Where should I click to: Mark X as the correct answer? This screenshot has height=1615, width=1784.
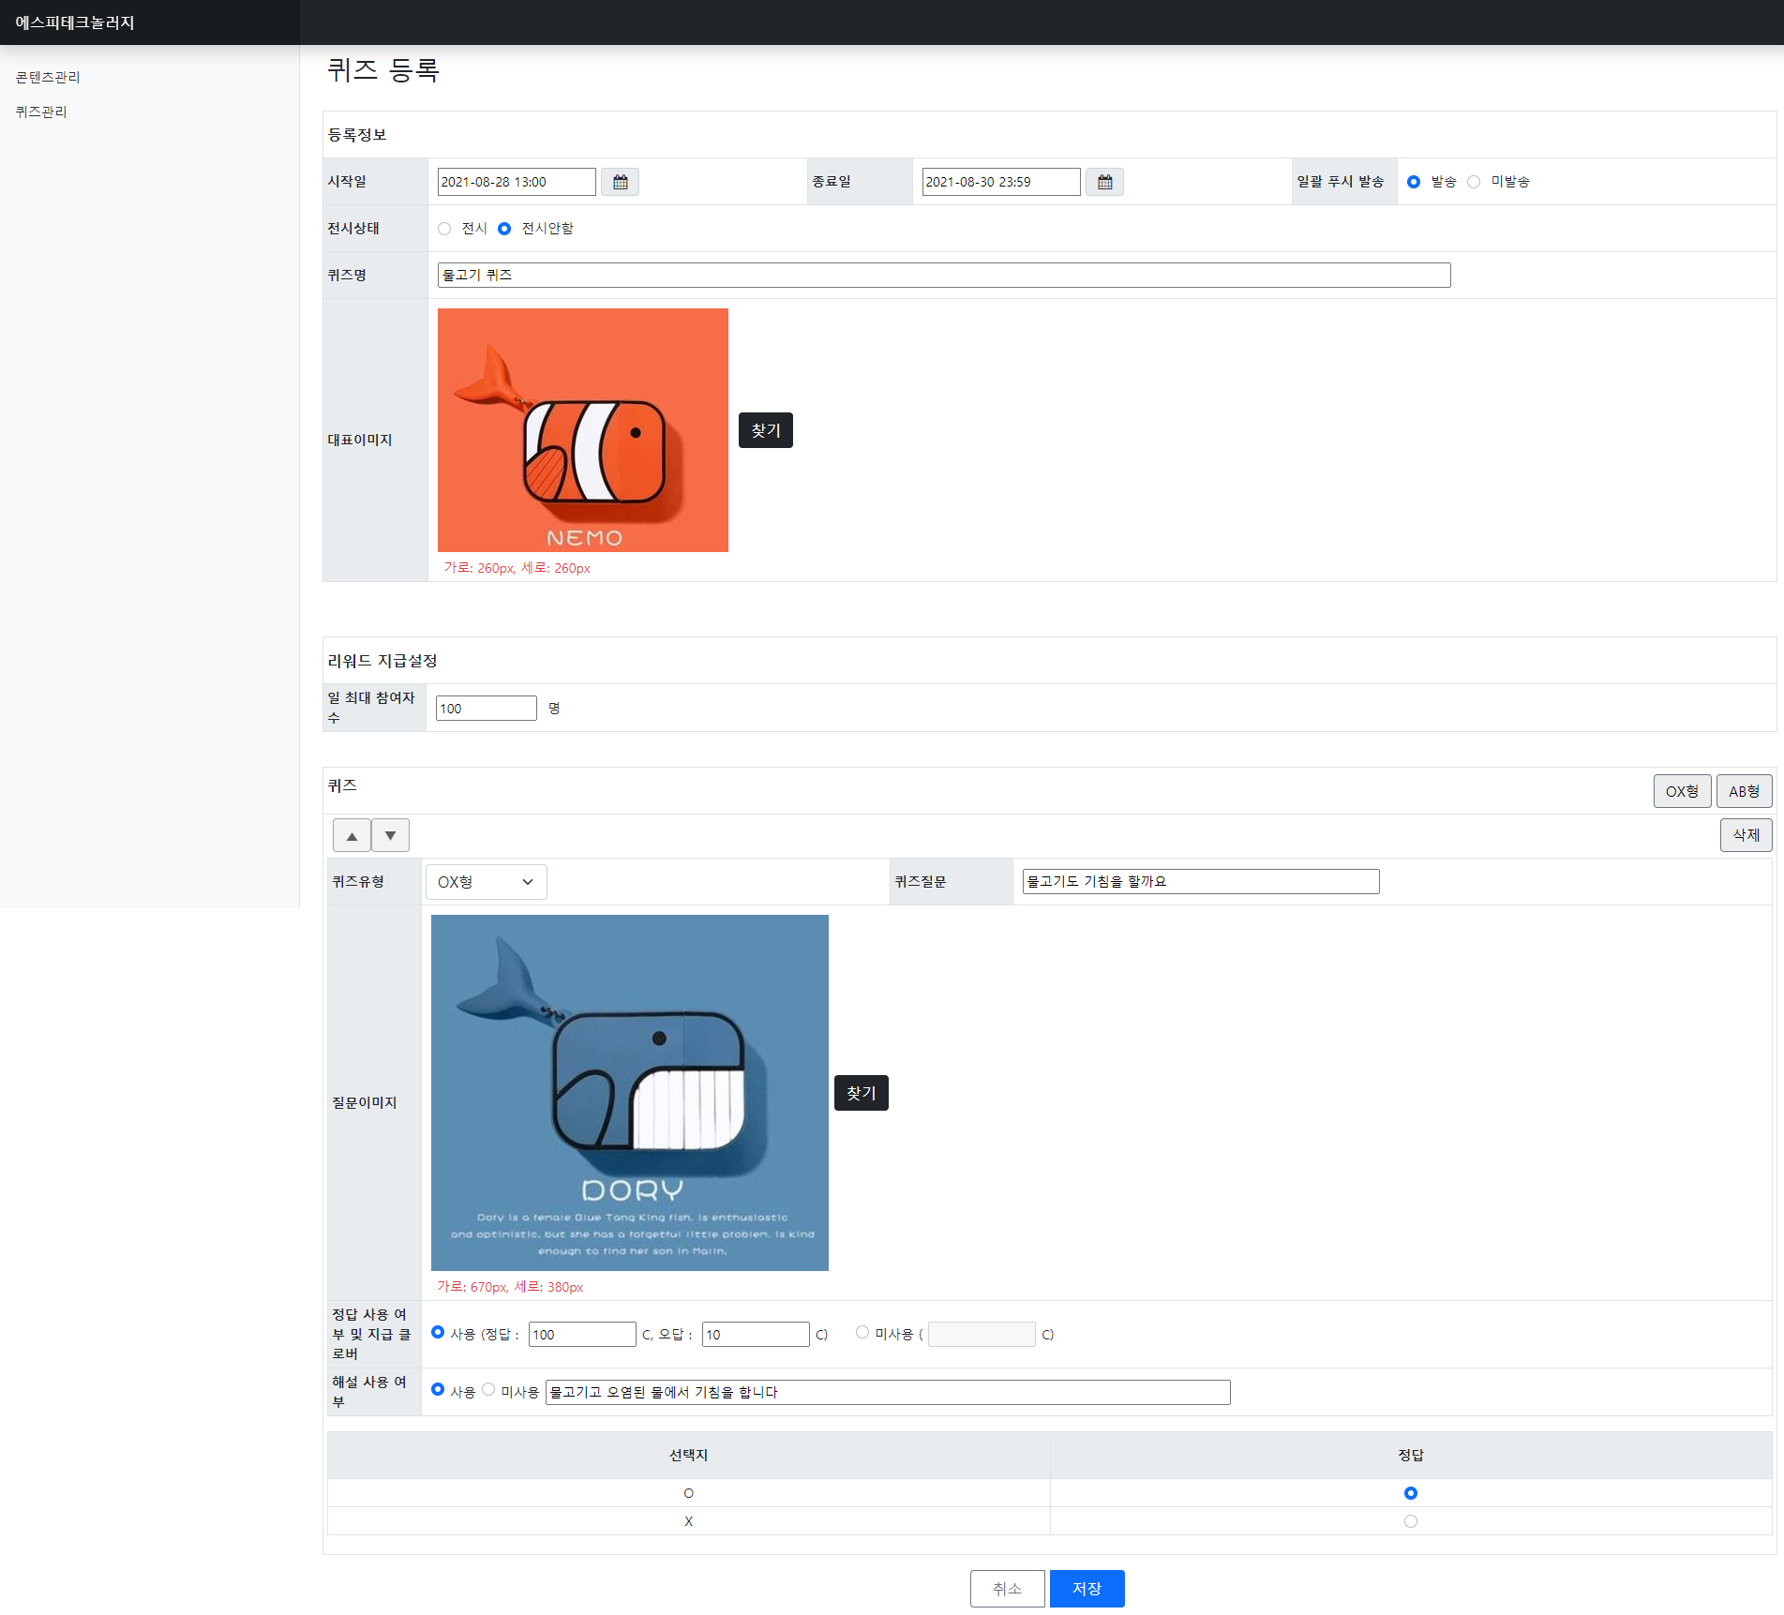click(x=1410, y=1521)
